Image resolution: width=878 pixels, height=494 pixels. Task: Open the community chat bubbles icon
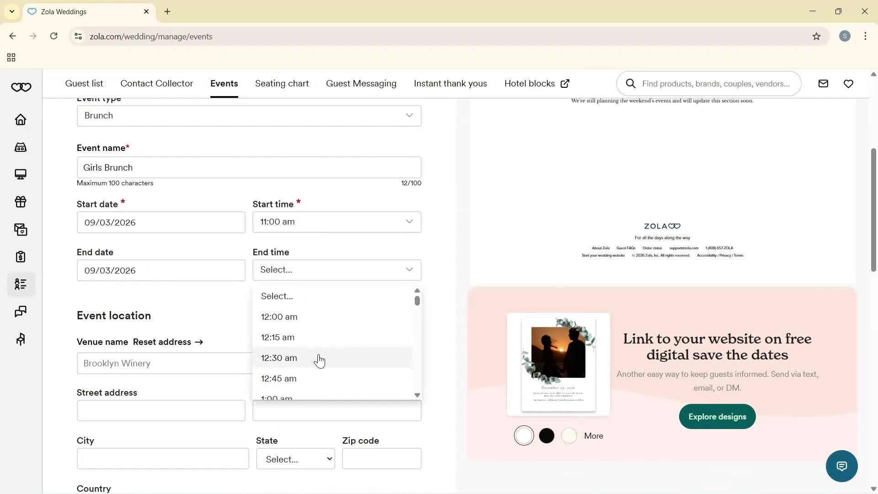[x=21, y=311]
